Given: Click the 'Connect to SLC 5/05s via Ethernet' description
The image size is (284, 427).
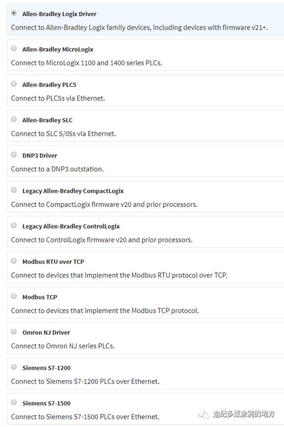Looking at the screenshot, I should [x=64, y=134].
